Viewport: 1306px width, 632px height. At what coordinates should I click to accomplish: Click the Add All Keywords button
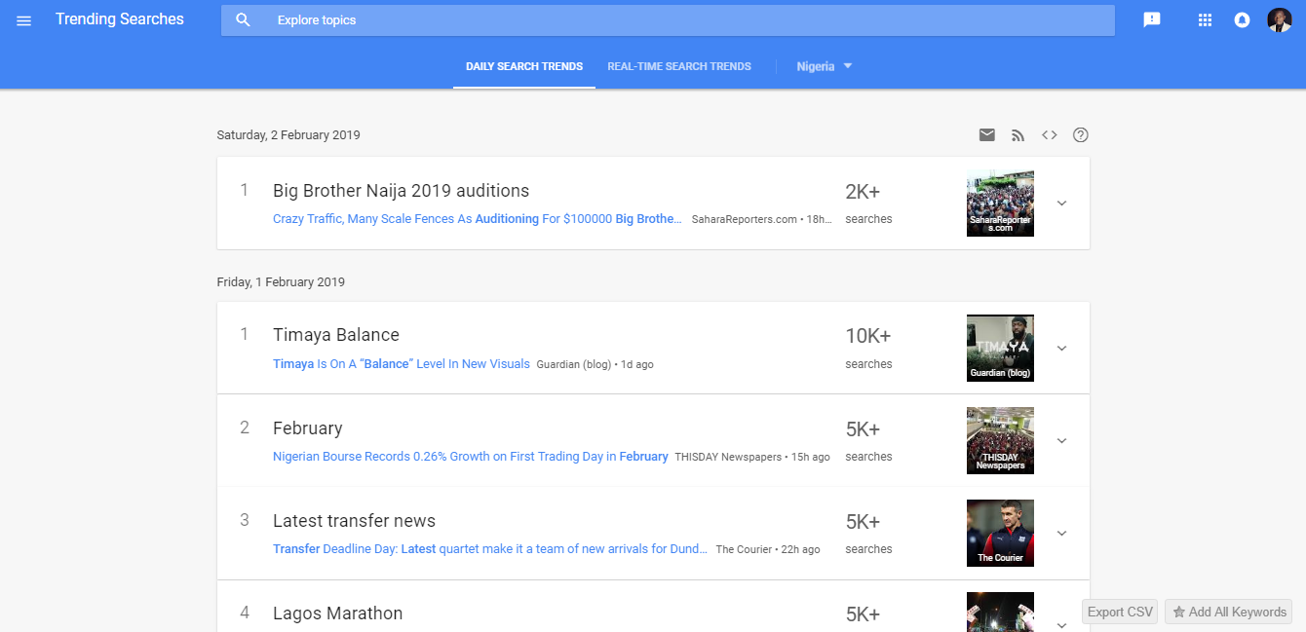tap(1228, 612)
